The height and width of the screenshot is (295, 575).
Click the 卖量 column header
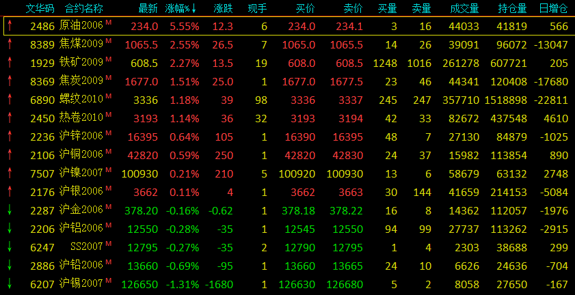421,8
